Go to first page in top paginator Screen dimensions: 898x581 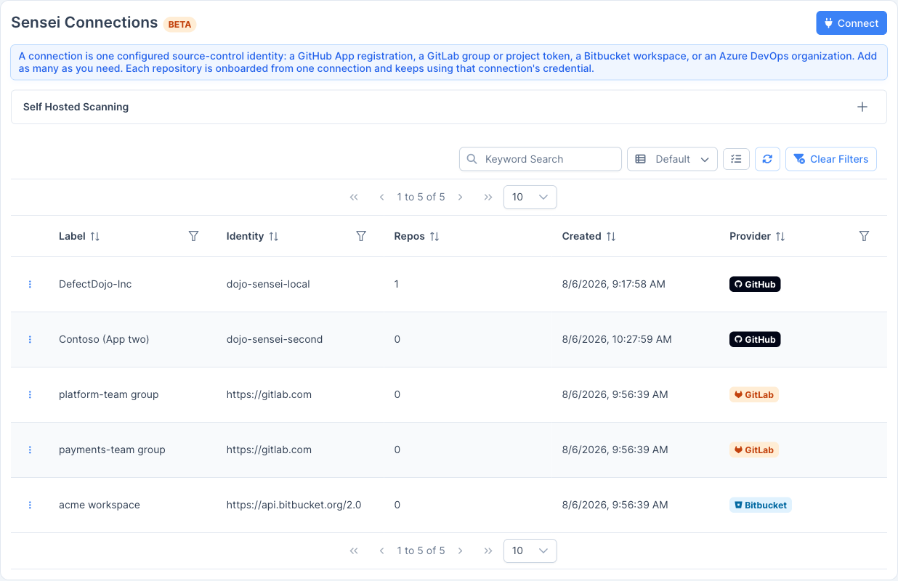click(354, 198)
